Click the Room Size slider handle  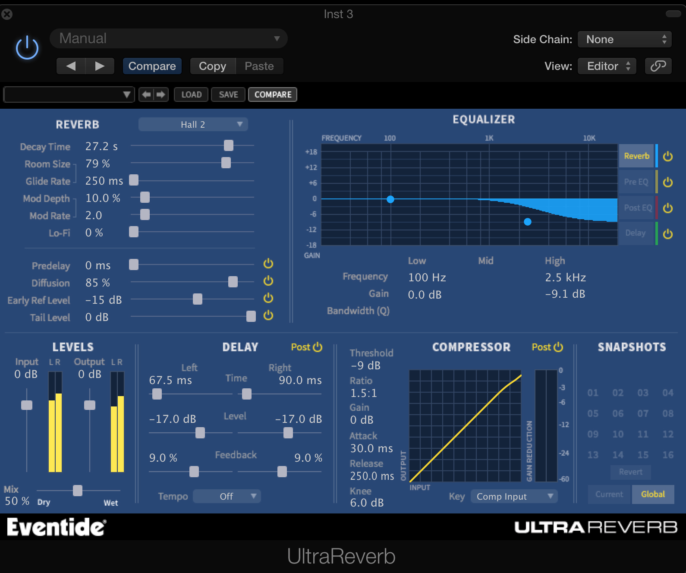tap(226, 163)
